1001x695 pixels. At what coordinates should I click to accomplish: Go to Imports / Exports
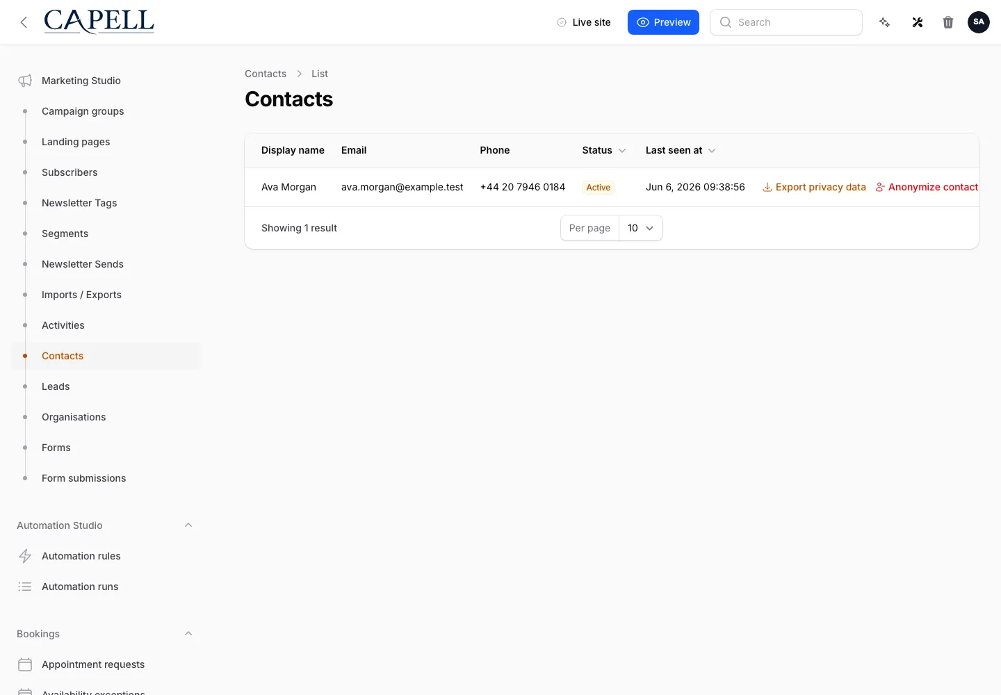click(x=81, y=295)
